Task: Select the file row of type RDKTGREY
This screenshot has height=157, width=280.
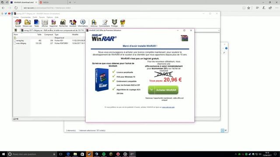Action: tap(50, 43)
